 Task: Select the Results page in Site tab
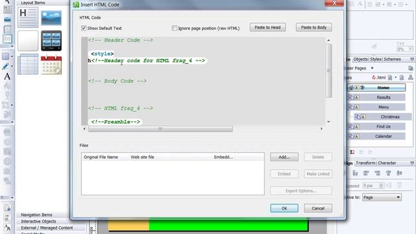point(377,97)
